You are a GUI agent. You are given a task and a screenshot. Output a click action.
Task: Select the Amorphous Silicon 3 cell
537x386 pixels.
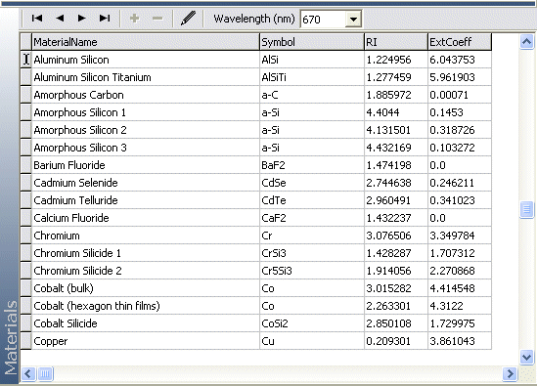[146, 148]
